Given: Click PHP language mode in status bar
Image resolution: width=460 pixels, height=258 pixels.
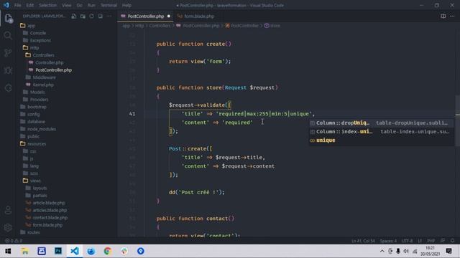Looking at the screenshot, I should click(431, 241).
